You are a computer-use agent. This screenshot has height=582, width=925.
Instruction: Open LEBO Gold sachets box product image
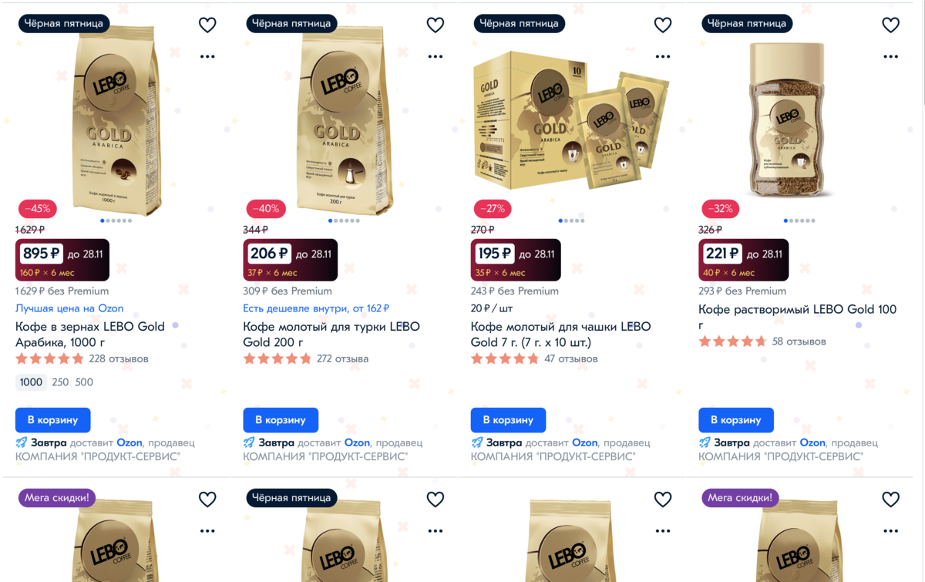[x=572, y=119]
